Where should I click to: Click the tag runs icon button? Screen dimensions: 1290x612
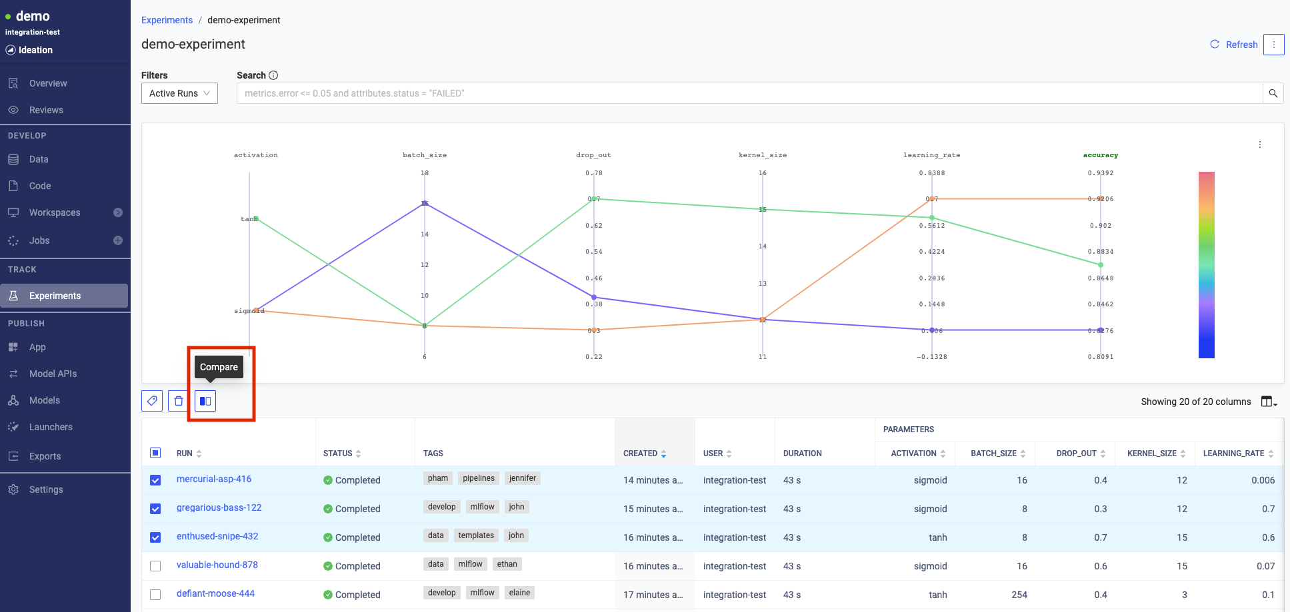click(152, 401)
